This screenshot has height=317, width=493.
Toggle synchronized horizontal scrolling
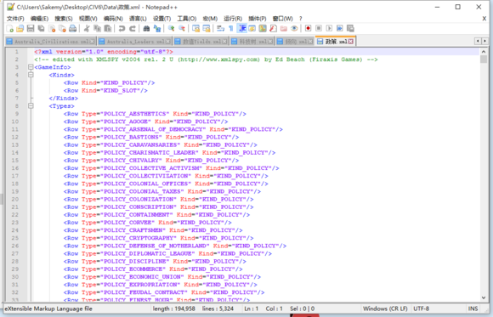coord(207,29)
